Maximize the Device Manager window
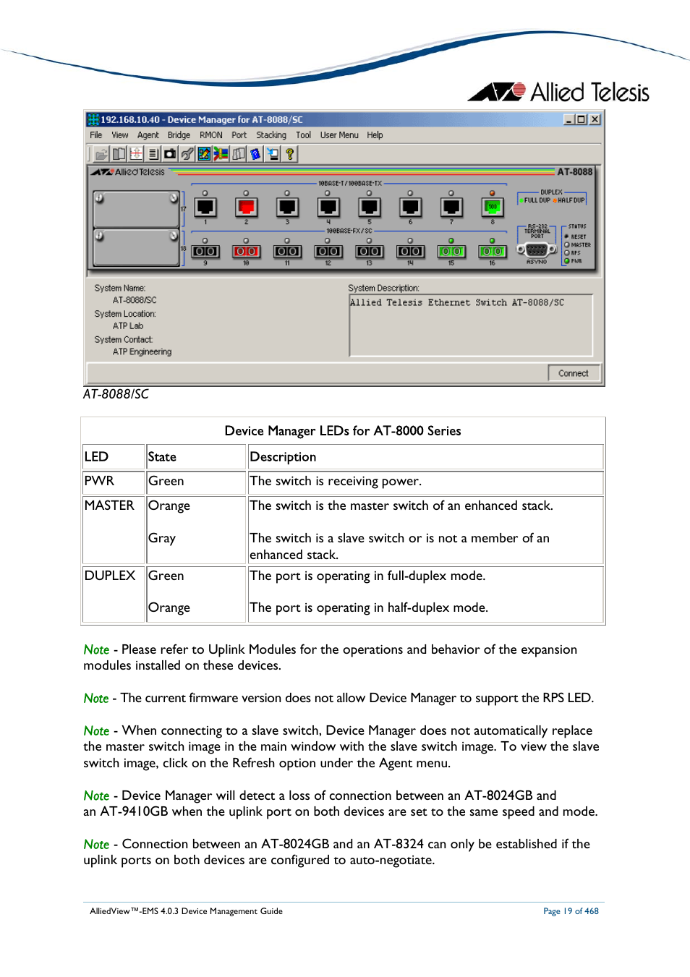690x977 pixels. click(582, 119)
